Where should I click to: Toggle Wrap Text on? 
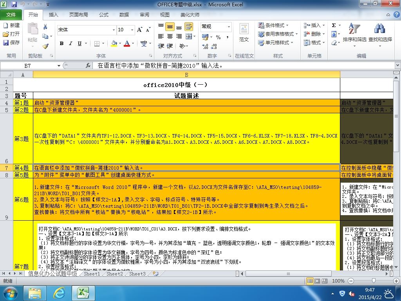tap(189, 26)
